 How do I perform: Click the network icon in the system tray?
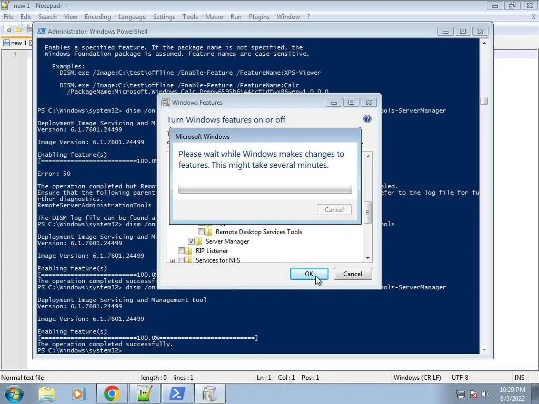460,395
